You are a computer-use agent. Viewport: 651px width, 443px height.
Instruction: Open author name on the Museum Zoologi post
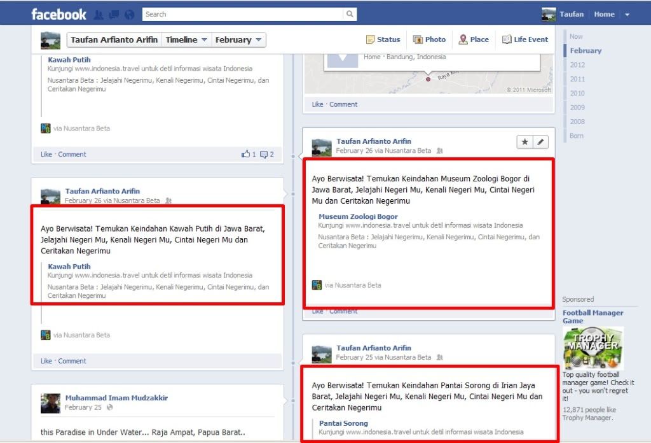click(374, 141)
